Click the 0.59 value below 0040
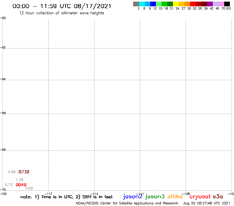 [x=29, y=188]
